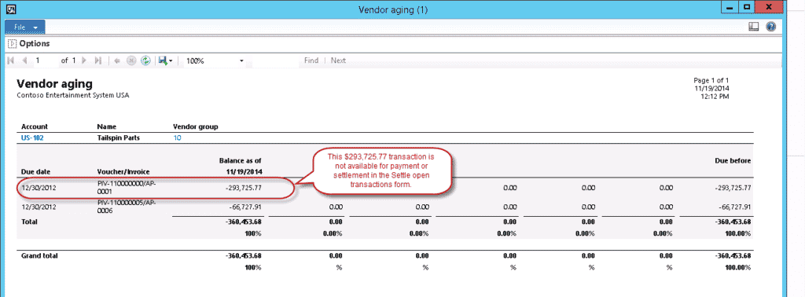Click the Next find link

click(338, 60)
